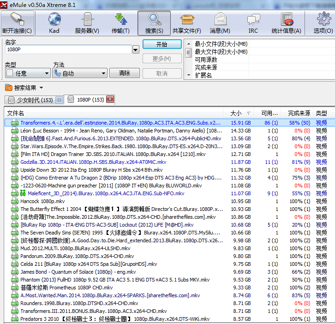Screen dimensions: 335x324
Task: Click the 清除 (Clear) button
Action: 124,73
